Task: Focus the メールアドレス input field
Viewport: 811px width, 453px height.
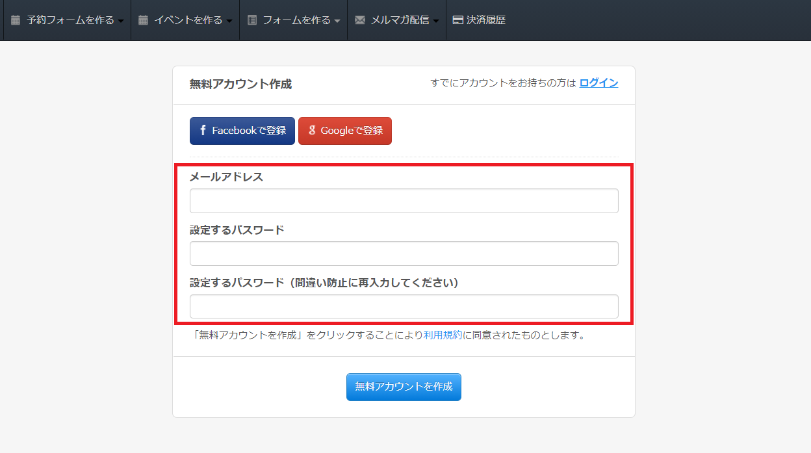Action: [x=404, y=201]
